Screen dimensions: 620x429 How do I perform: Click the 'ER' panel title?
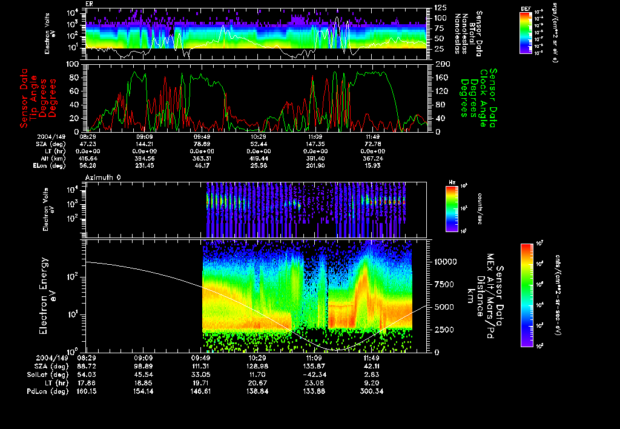pyautogui.click(x=89, y=4)
